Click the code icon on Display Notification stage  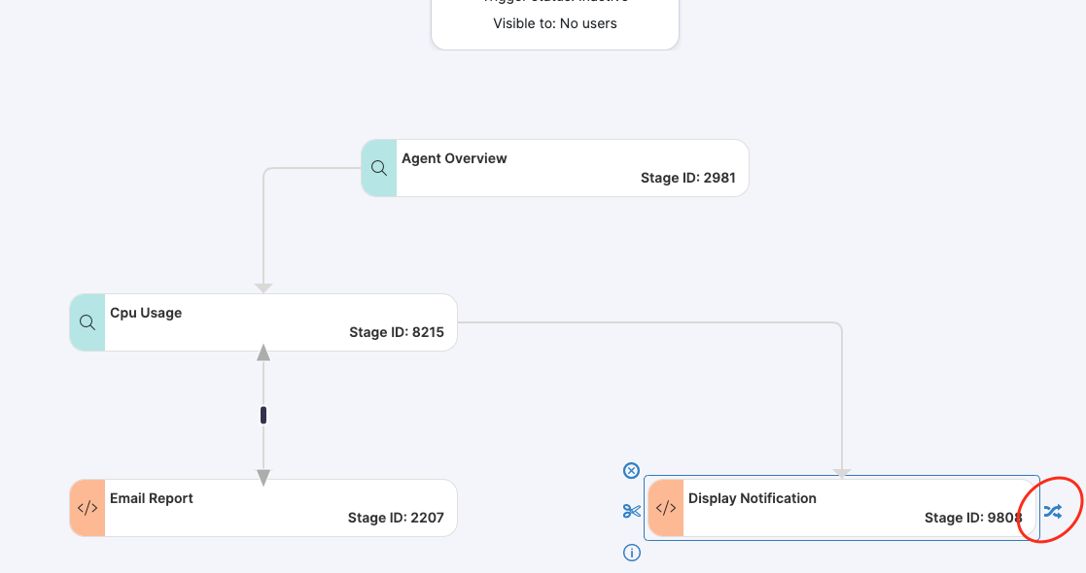666,507
